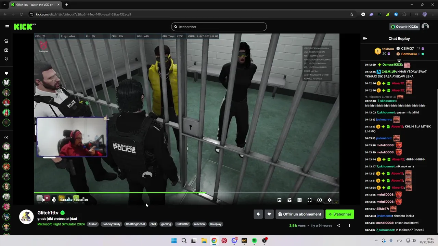Focus the Rechercher search field
This screenshot has width=438, height=246.
(219, 27)
